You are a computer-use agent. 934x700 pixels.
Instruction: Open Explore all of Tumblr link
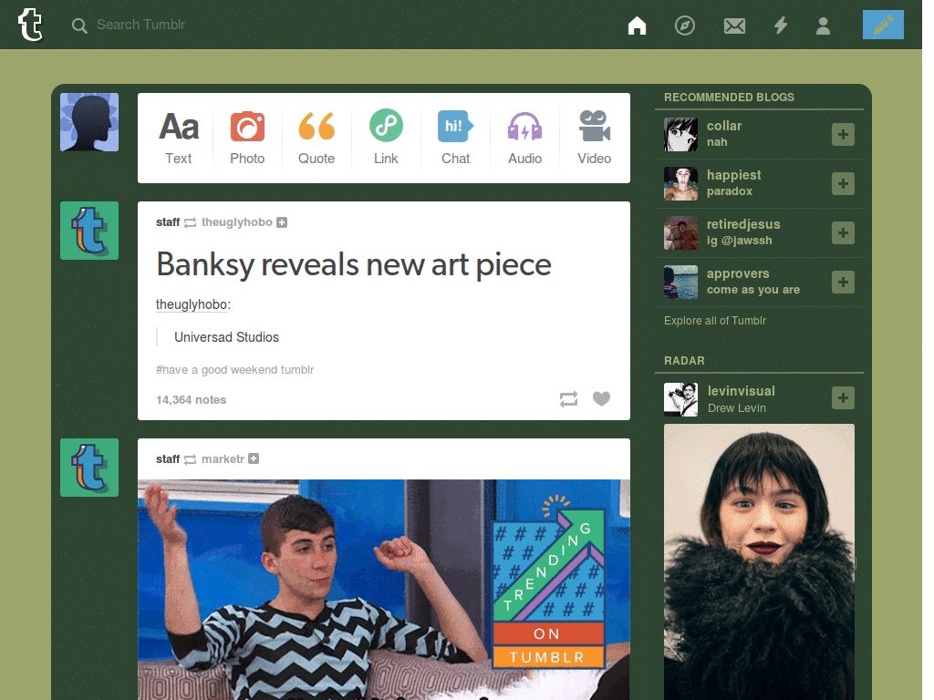[715, 321]
